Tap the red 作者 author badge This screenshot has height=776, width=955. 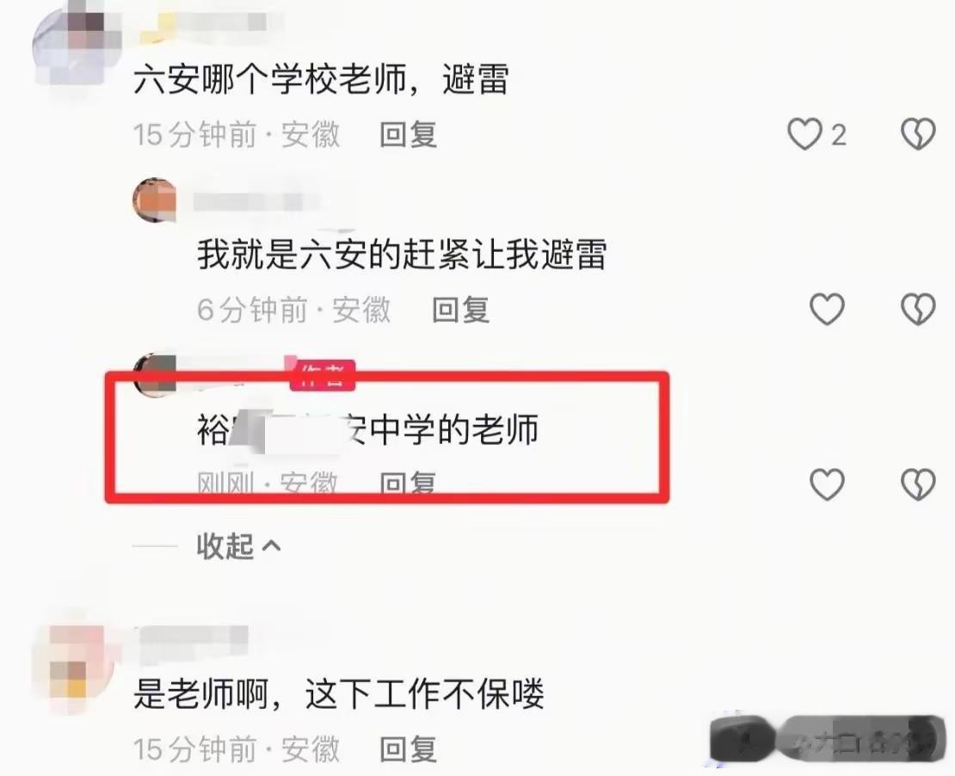click(322, 374)
